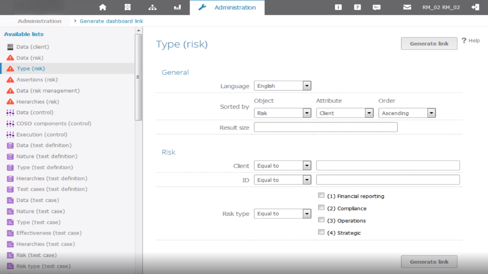Viewport: 488px width, 274px height.
Task: Open the Client operator dropdown
Action: point(283,166)
